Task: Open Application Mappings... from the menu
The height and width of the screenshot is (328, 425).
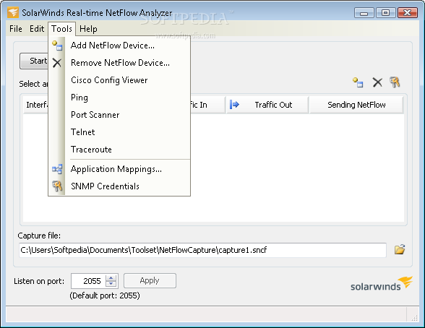Action: (x=119, y=169)
